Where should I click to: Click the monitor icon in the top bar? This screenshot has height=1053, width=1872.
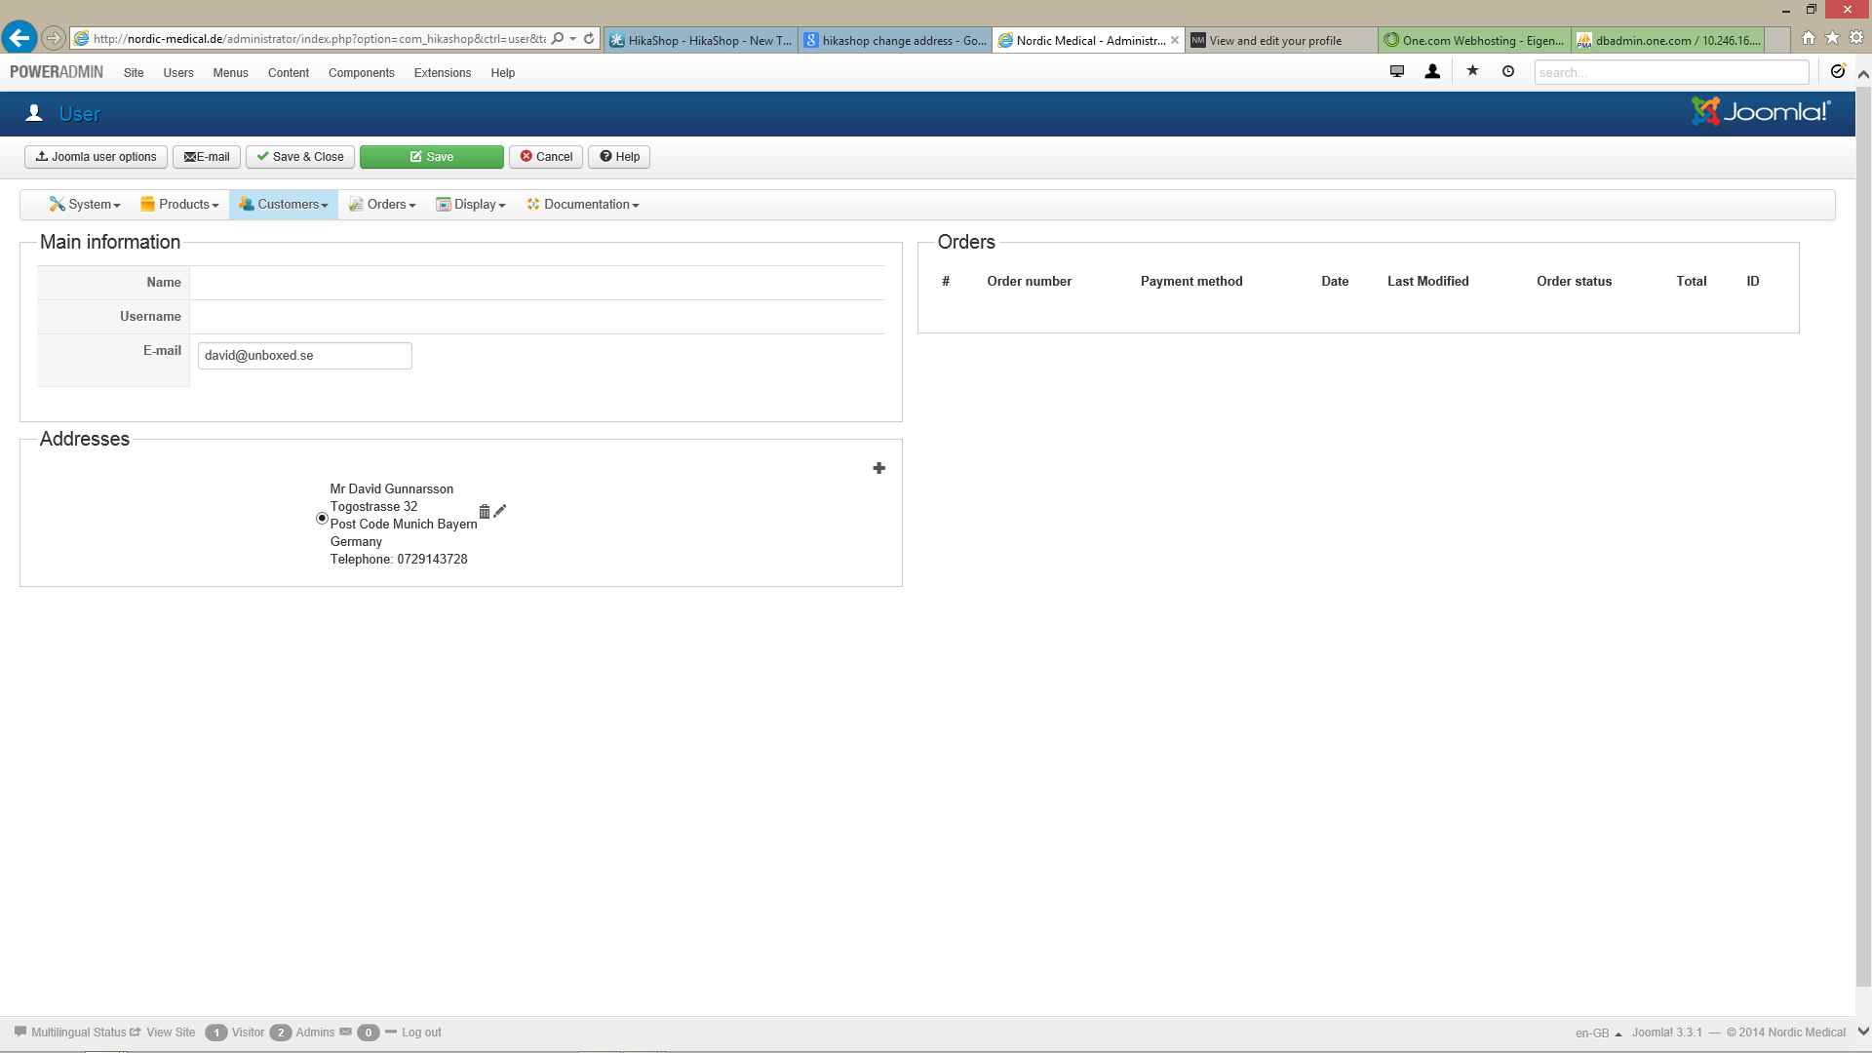1397,71
